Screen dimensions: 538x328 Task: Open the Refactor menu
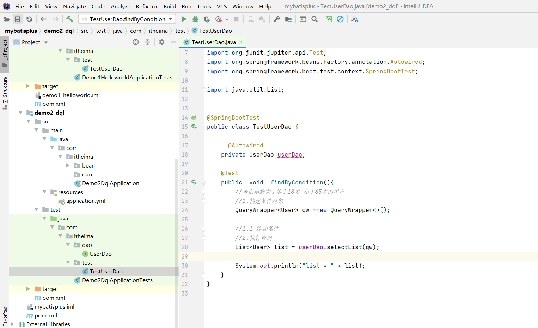[146, 6]
